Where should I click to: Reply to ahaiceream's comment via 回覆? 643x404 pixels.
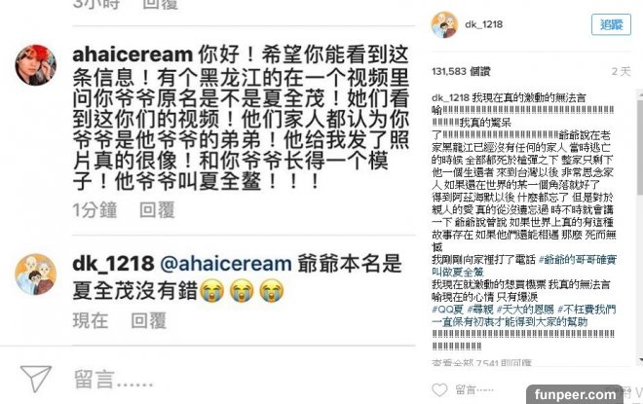point(157,210)
